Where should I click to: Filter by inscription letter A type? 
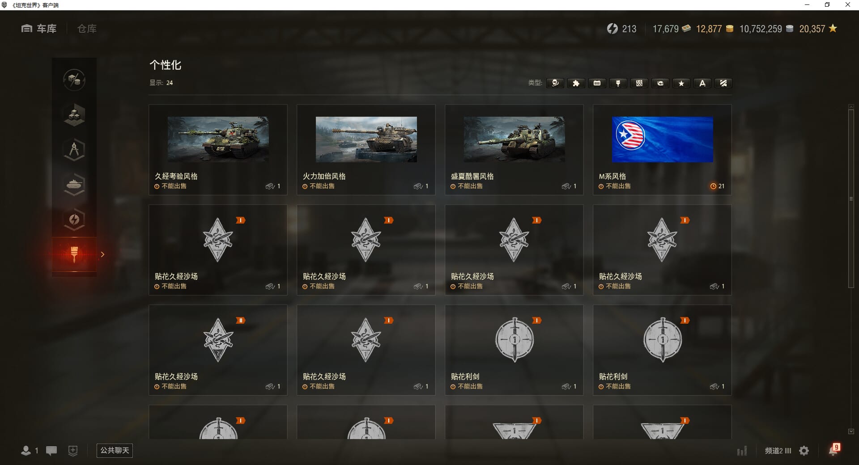tap(702, 83)
